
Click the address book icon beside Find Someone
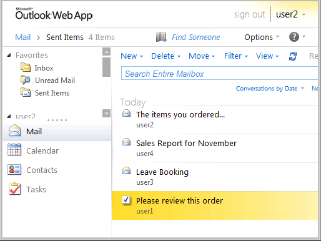pos(161,37)
